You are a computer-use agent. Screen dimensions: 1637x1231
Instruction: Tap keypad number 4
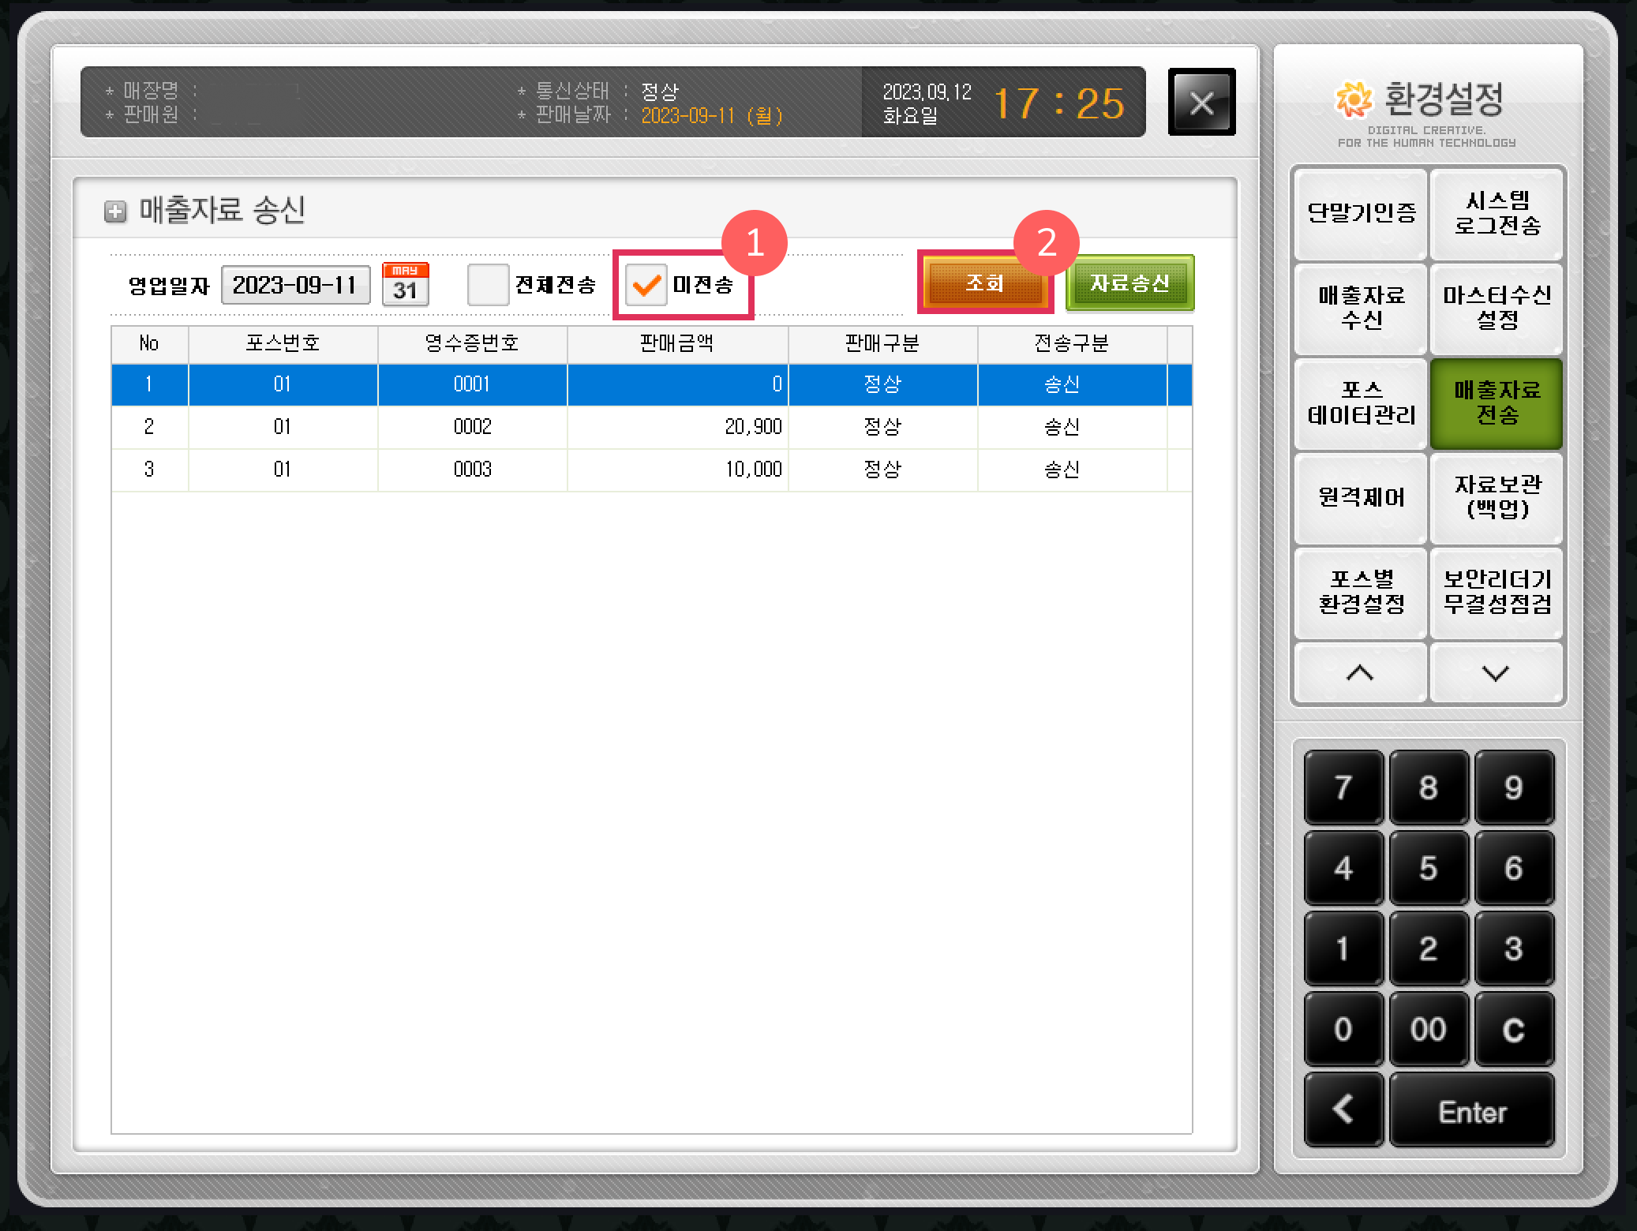coord(1343,868)
